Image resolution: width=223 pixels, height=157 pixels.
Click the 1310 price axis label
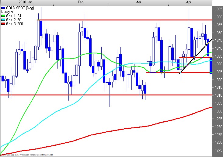pos(218,95)
